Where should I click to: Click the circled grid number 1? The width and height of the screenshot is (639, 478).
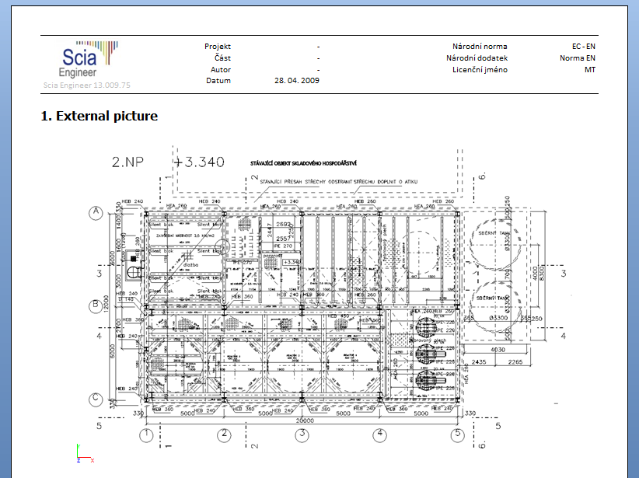click(x=148, y=433)
